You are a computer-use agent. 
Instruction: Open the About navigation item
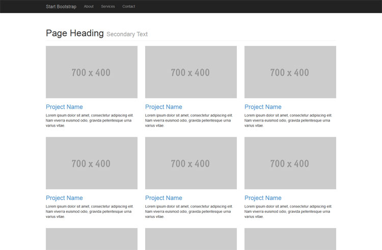89,7
